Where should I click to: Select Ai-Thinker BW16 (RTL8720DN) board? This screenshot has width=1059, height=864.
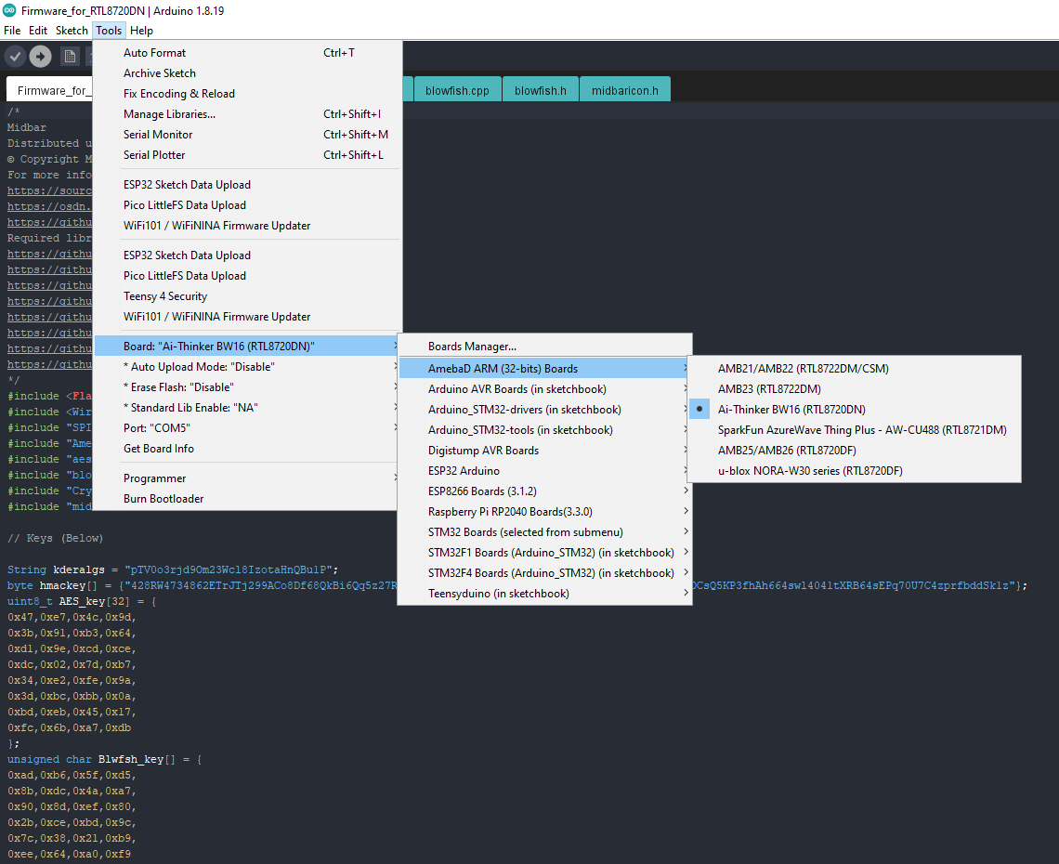click(x=791, y=410)
